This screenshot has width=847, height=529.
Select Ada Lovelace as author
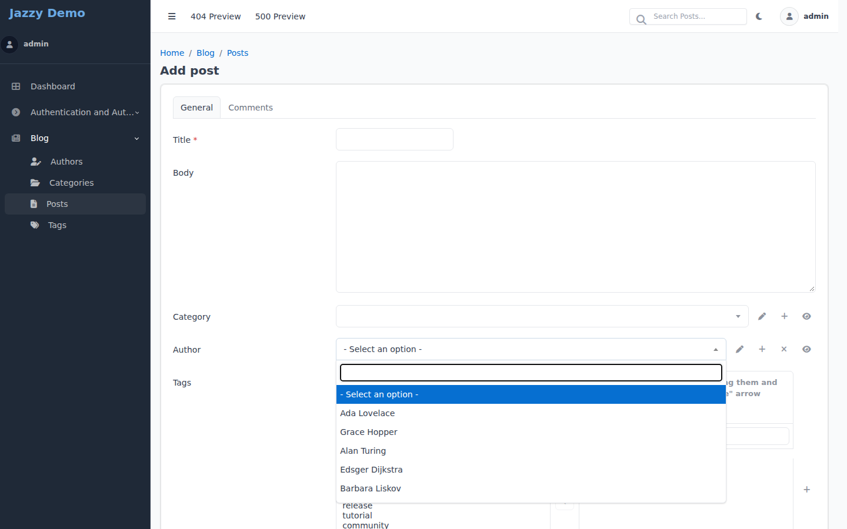[531, 413]
